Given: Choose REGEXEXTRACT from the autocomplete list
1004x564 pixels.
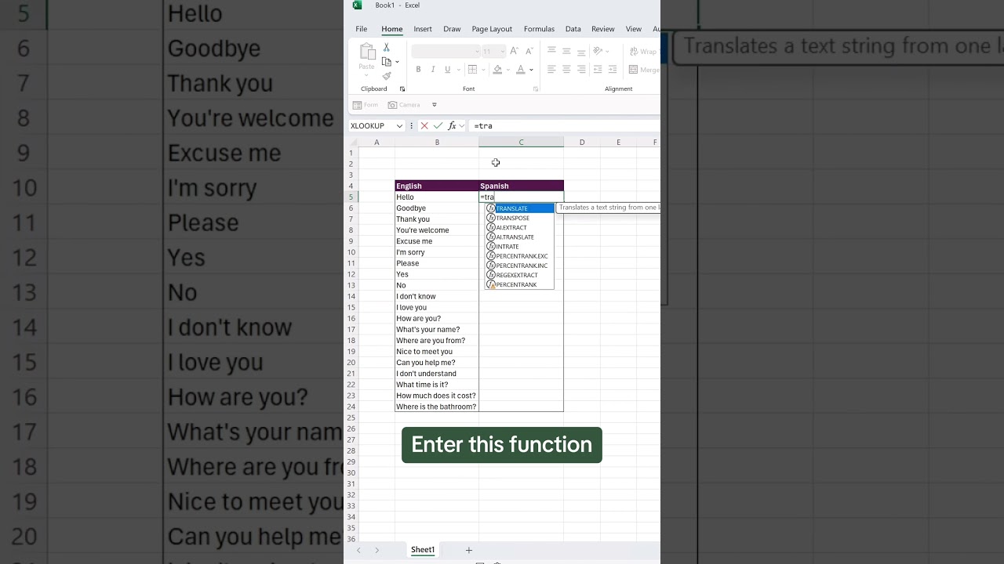Looking at the screenshot, I should pos(519,275).
